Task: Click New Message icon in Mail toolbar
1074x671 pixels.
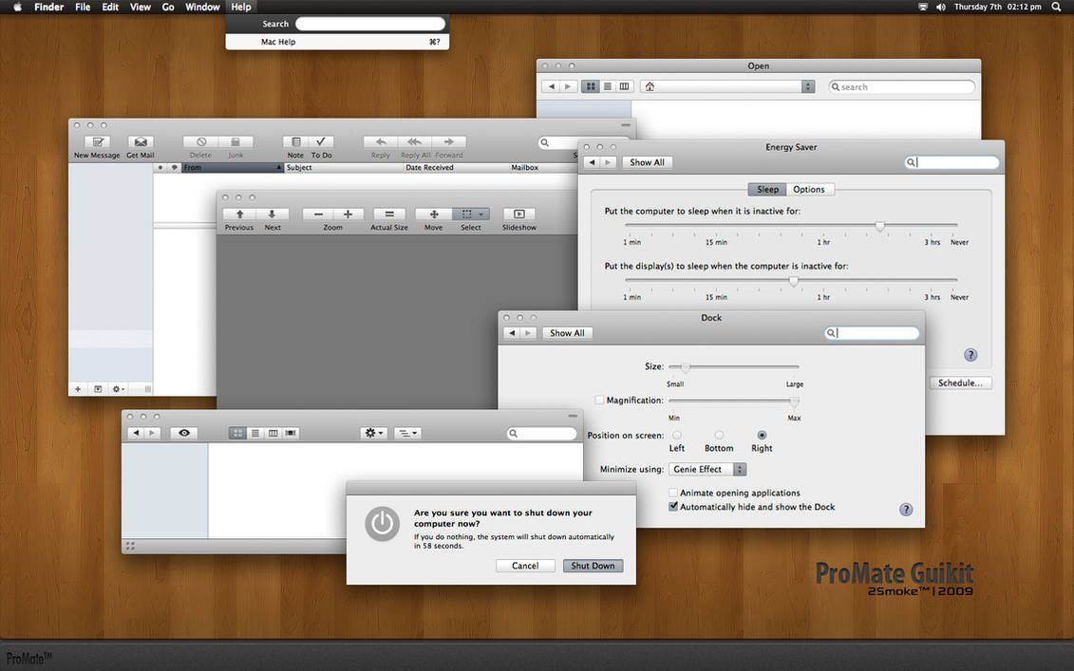Action: (x=97, y=141)
